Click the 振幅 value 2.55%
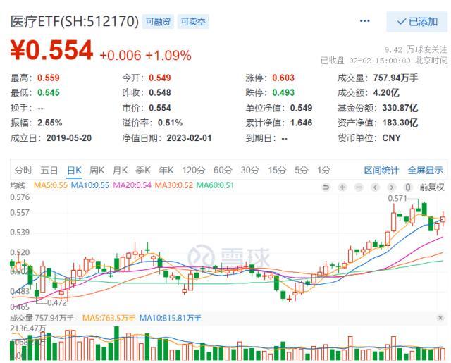Viewport: 451px width, 363px height. tap(50, 123)
